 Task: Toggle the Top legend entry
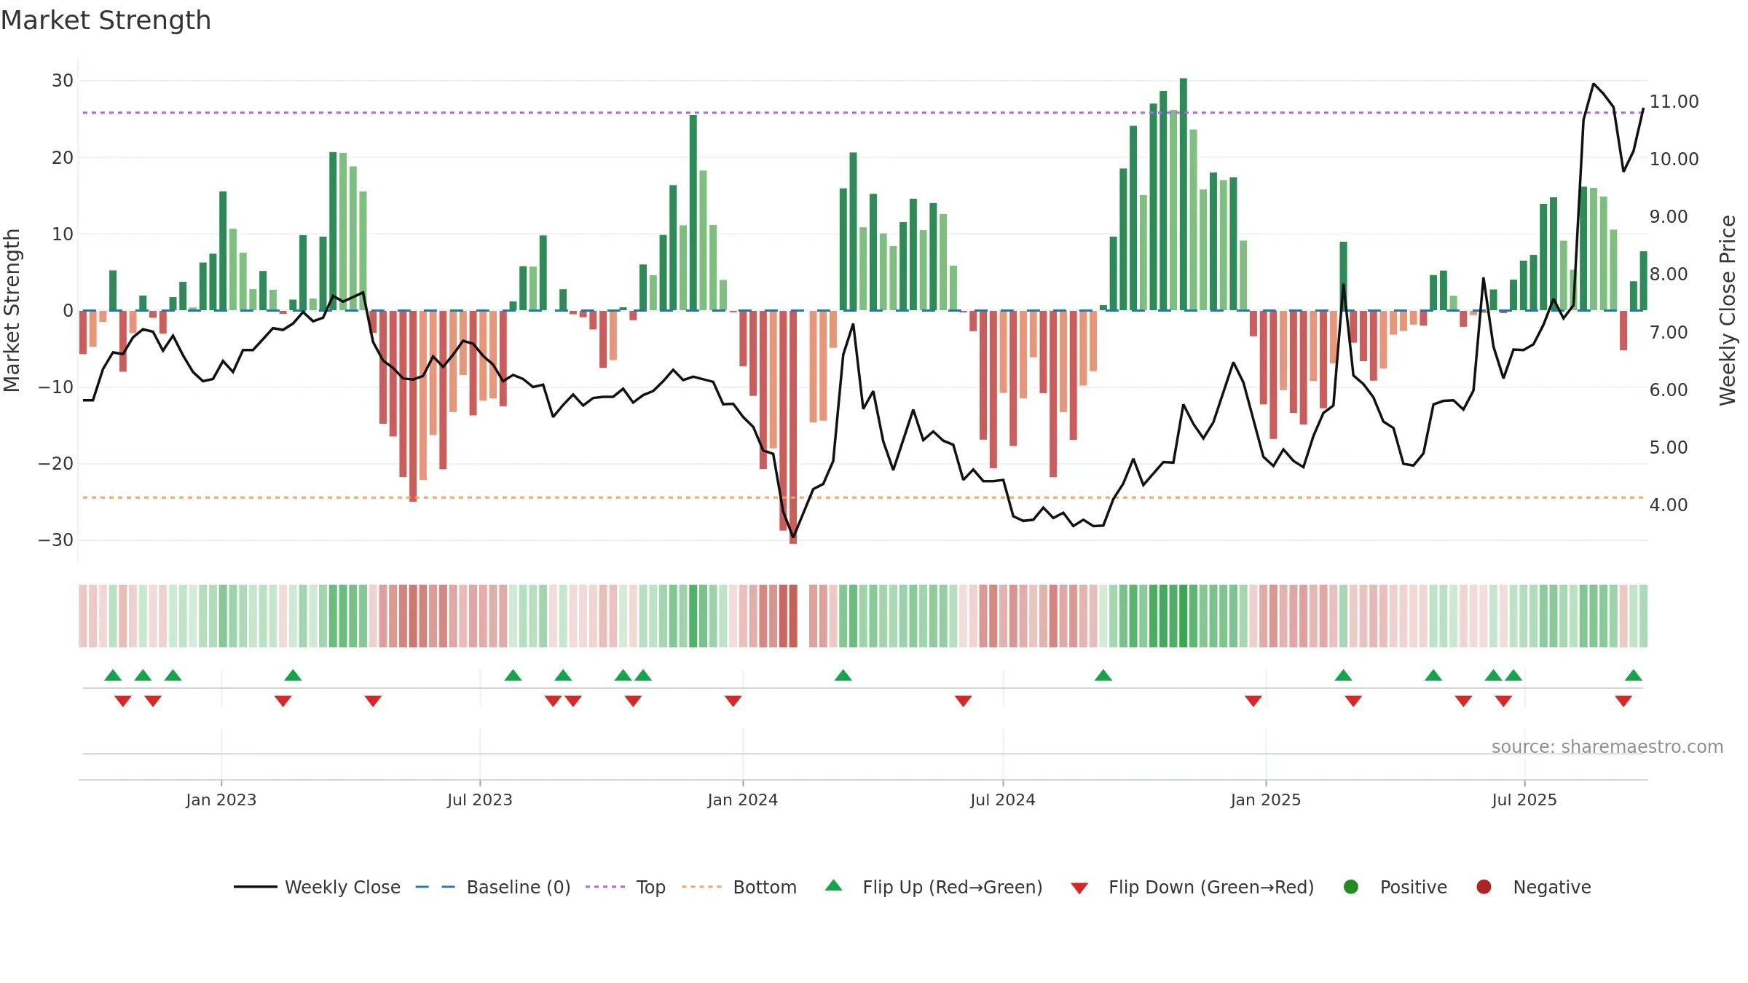[x=626, y=887]
